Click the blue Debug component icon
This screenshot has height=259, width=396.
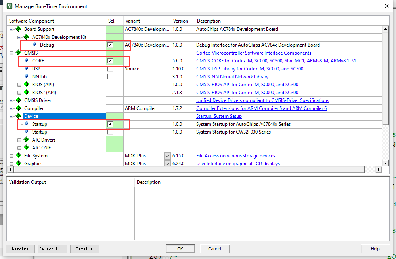[x=34, y=44]
